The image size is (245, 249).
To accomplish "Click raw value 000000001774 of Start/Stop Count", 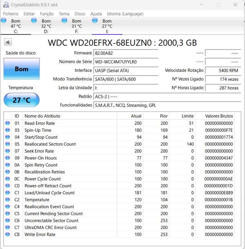I will pos(219,137).
